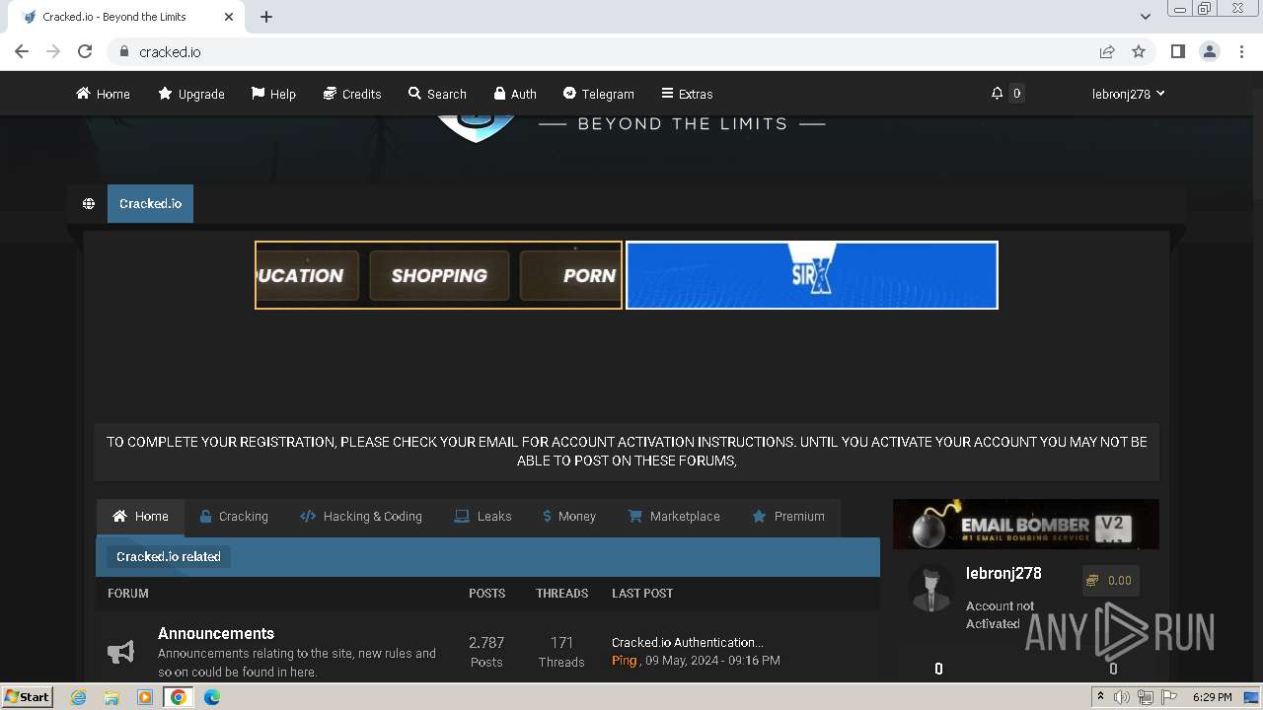Open the Auth lock link

coord(515,94)
